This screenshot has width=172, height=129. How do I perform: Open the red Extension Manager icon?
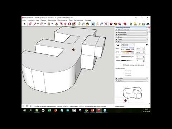[125, 24]
